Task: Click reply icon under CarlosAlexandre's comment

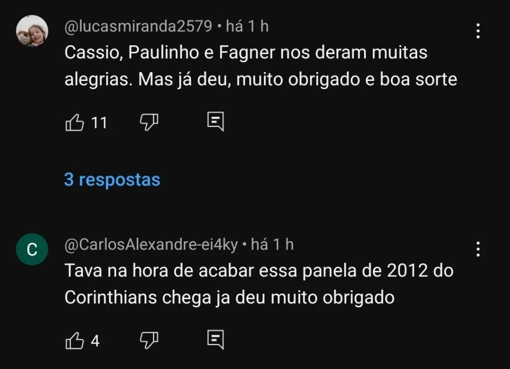Action: click(215, 340)
